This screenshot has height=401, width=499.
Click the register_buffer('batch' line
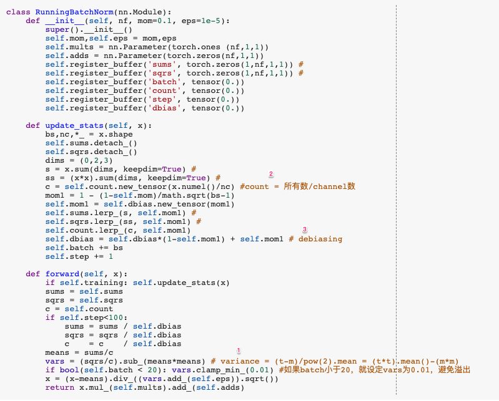click(145, 82)
